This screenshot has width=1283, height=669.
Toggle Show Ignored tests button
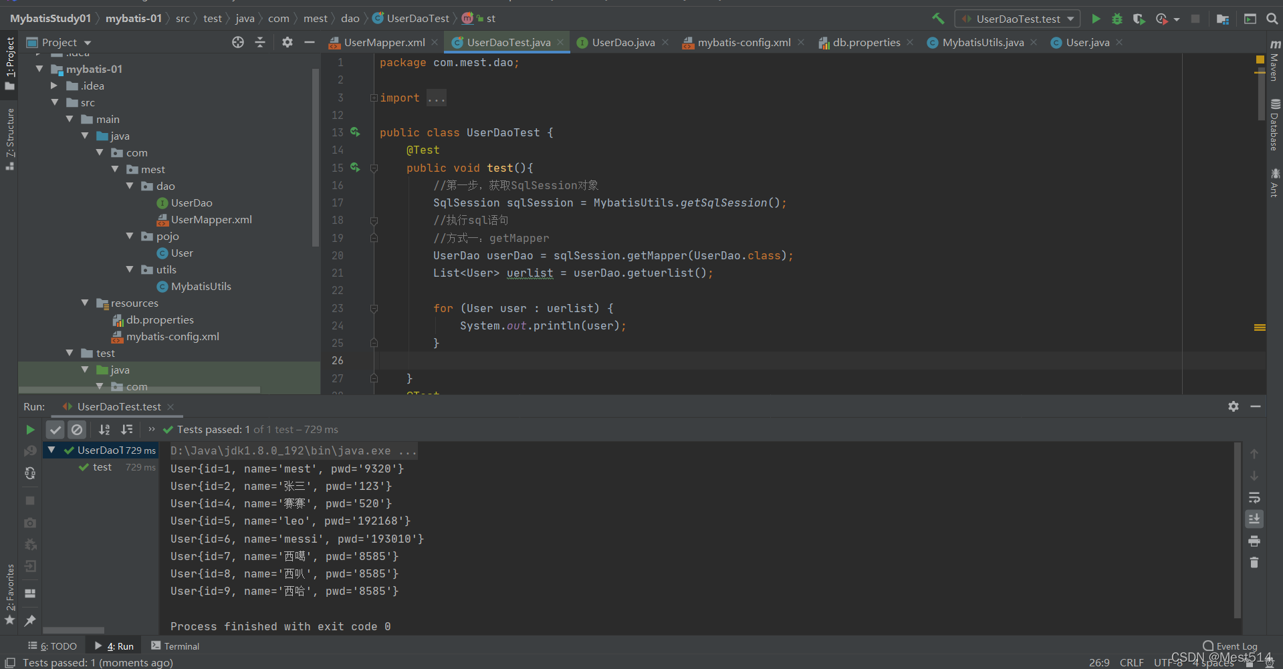(77, 430)
